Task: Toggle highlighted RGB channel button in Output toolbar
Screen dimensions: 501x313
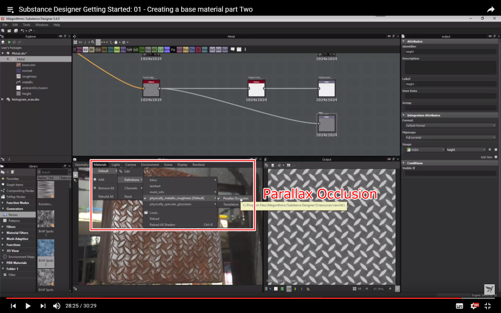Action: coord(289,288)
